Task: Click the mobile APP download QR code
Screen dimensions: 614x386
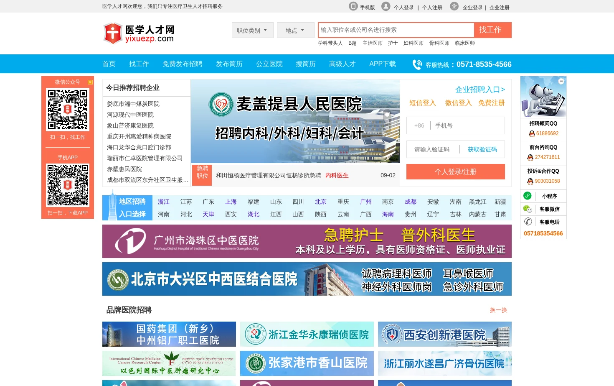Action: pyautogui.click(x=68, y=185)
